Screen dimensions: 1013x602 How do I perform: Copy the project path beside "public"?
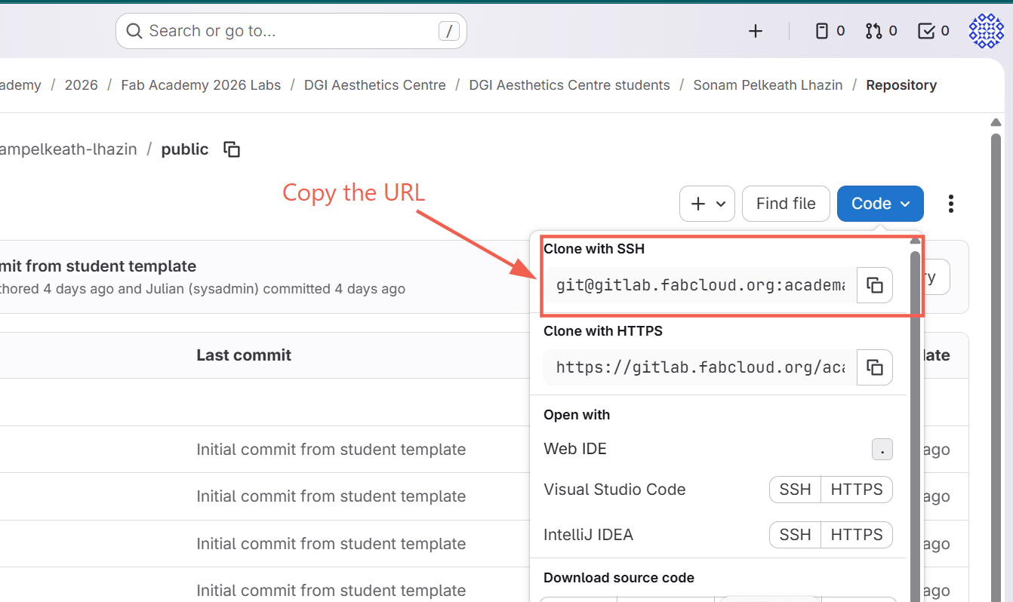pyautogui.click(x=231, y=149)
